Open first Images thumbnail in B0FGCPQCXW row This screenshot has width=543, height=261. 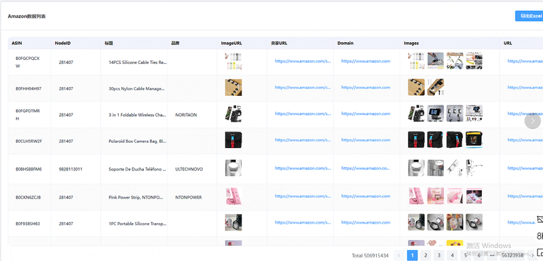click(416, 61)
